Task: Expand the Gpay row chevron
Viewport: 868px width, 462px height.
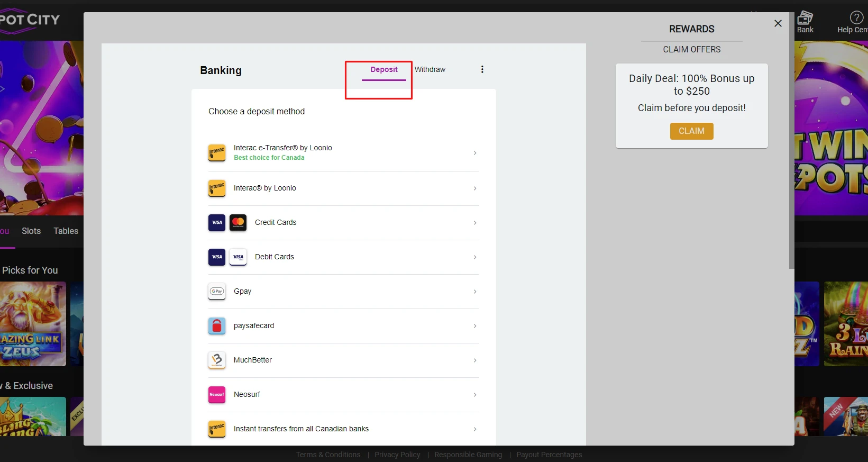Action: coord(475,292)
